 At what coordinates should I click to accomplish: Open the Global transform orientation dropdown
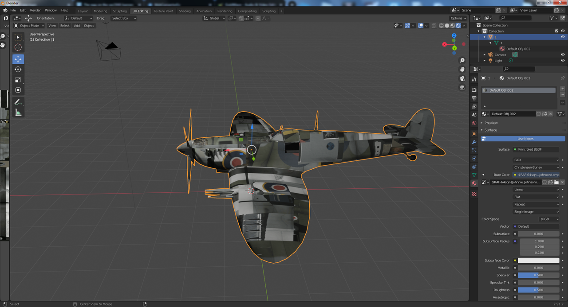click(214, 18)
